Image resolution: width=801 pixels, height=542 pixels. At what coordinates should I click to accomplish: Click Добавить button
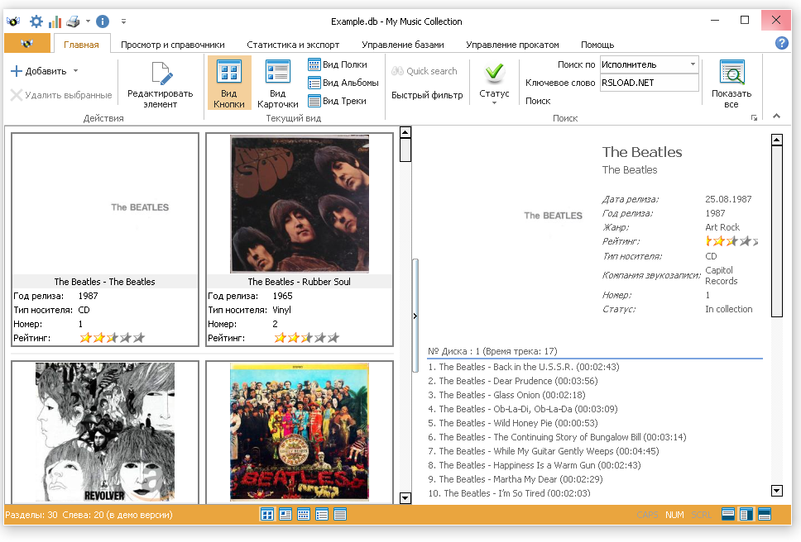click(39, 71)
